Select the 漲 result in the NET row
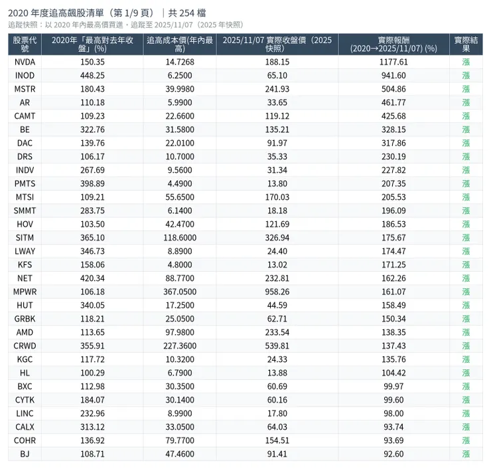 [x=466, y=278]
